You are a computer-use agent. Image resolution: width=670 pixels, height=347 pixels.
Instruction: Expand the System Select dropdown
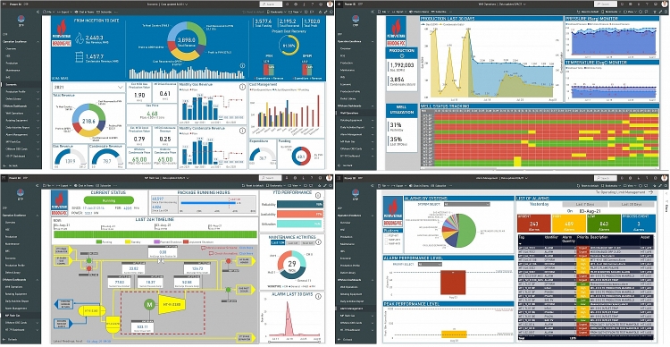[466, 205]
